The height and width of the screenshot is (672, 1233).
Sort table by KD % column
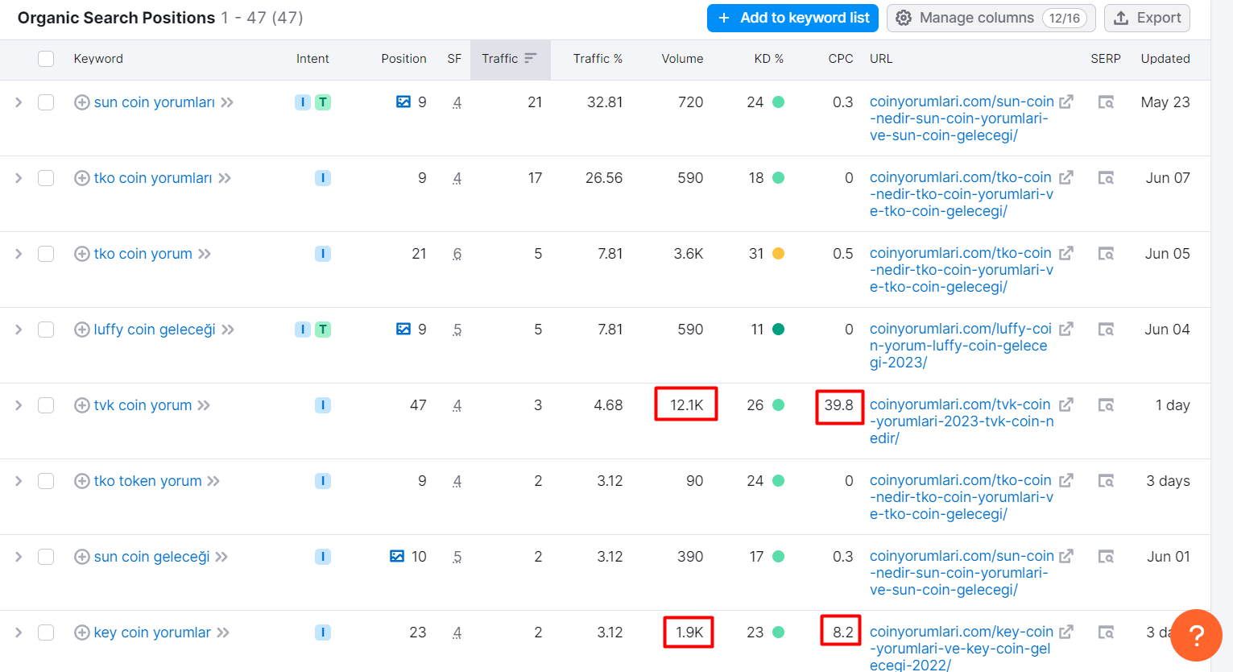pos(768,59)
